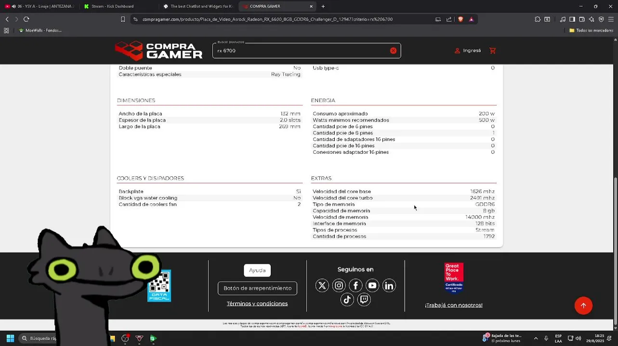Clear the search field with red X
This screenshot has height=346, width=618.
(393, 50)
